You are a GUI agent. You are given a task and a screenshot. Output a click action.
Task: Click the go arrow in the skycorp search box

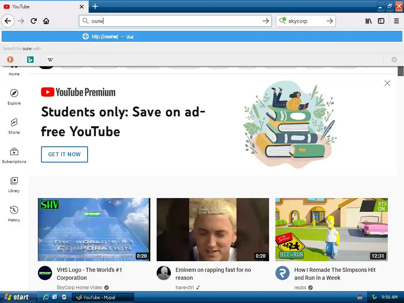329,21
